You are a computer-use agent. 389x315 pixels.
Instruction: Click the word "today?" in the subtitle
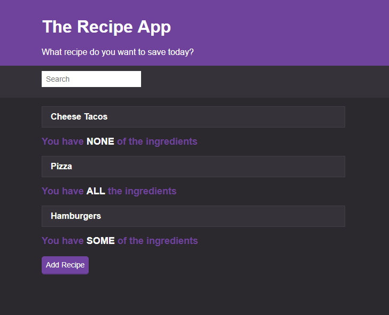coord(181,52)
